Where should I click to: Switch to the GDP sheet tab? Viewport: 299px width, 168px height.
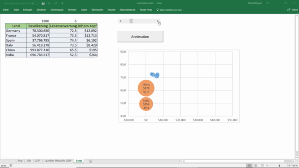(x=37, y=161)
